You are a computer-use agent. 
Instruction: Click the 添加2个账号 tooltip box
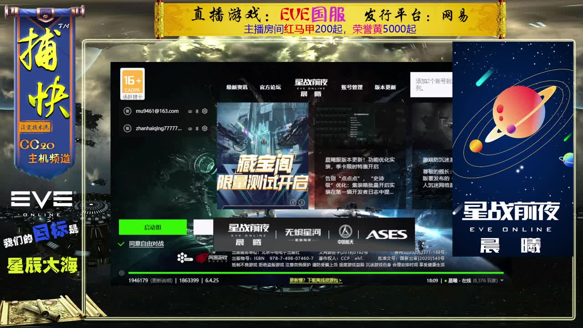coord(431,85)
